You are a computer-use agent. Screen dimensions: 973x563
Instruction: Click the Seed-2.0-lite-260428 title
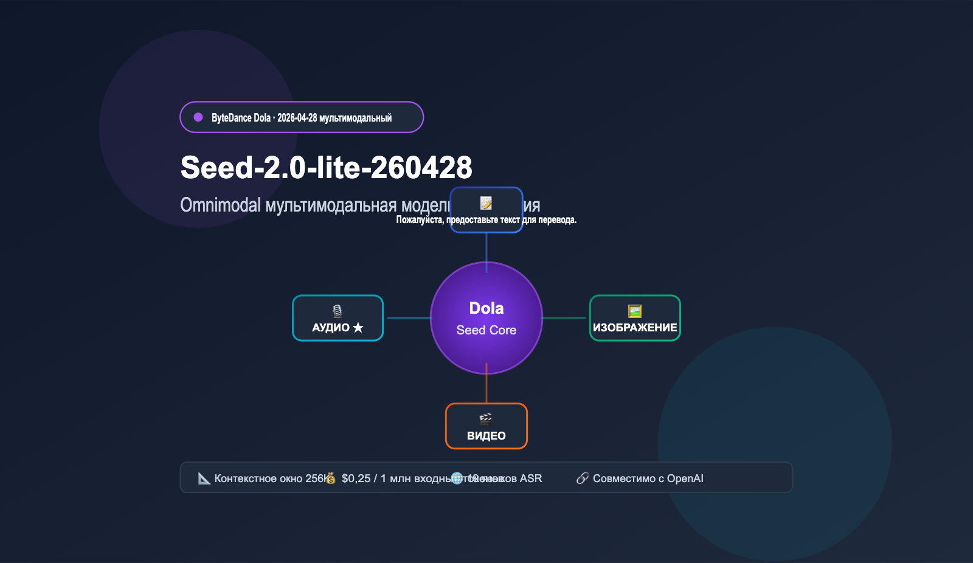click(327, 167)
